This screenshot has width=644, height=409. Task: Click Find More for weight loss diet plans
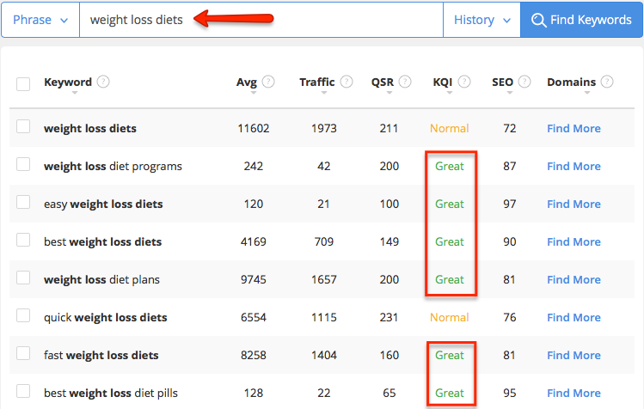click(573, 279)
